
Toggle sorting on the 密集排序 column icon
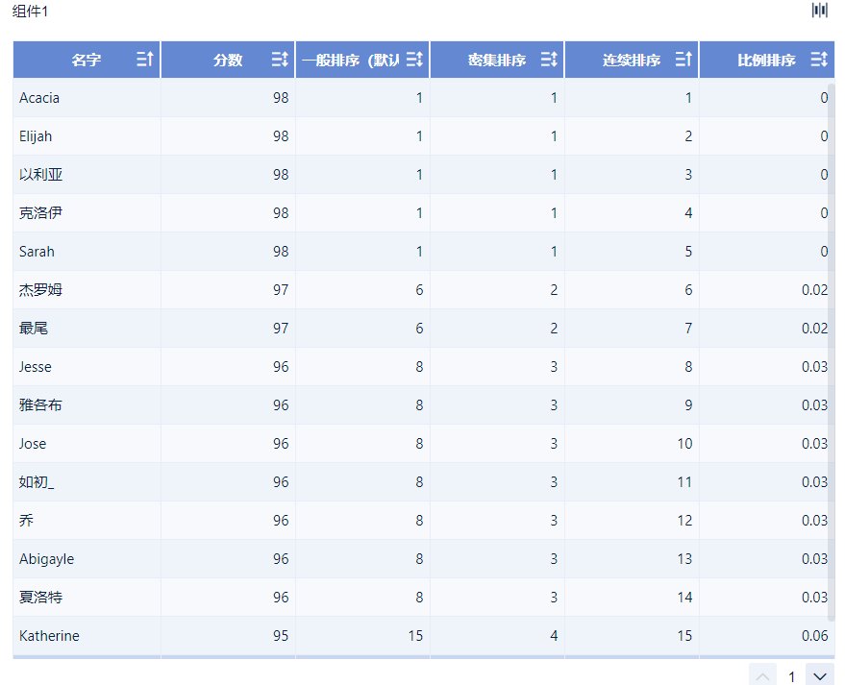tap(549, 60)
